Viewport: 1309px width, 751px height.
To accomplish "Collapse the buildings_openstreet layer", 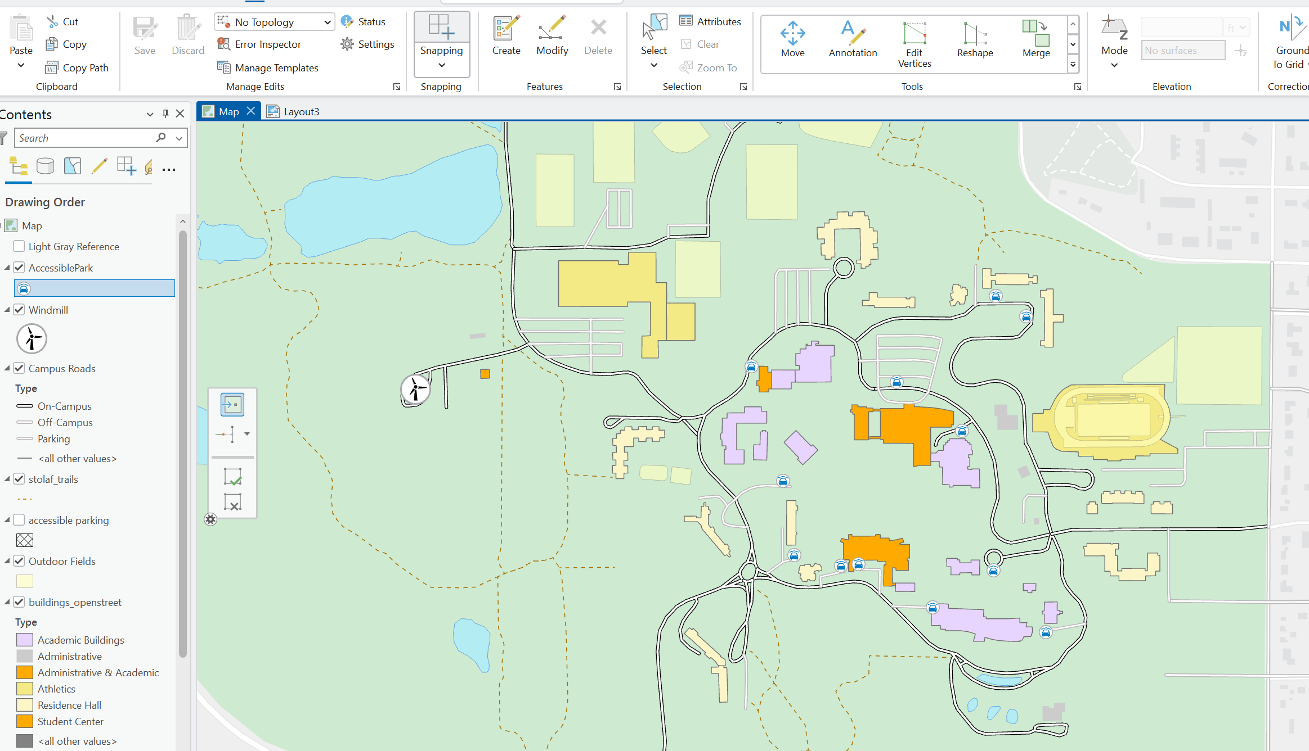I will (7, 602).
